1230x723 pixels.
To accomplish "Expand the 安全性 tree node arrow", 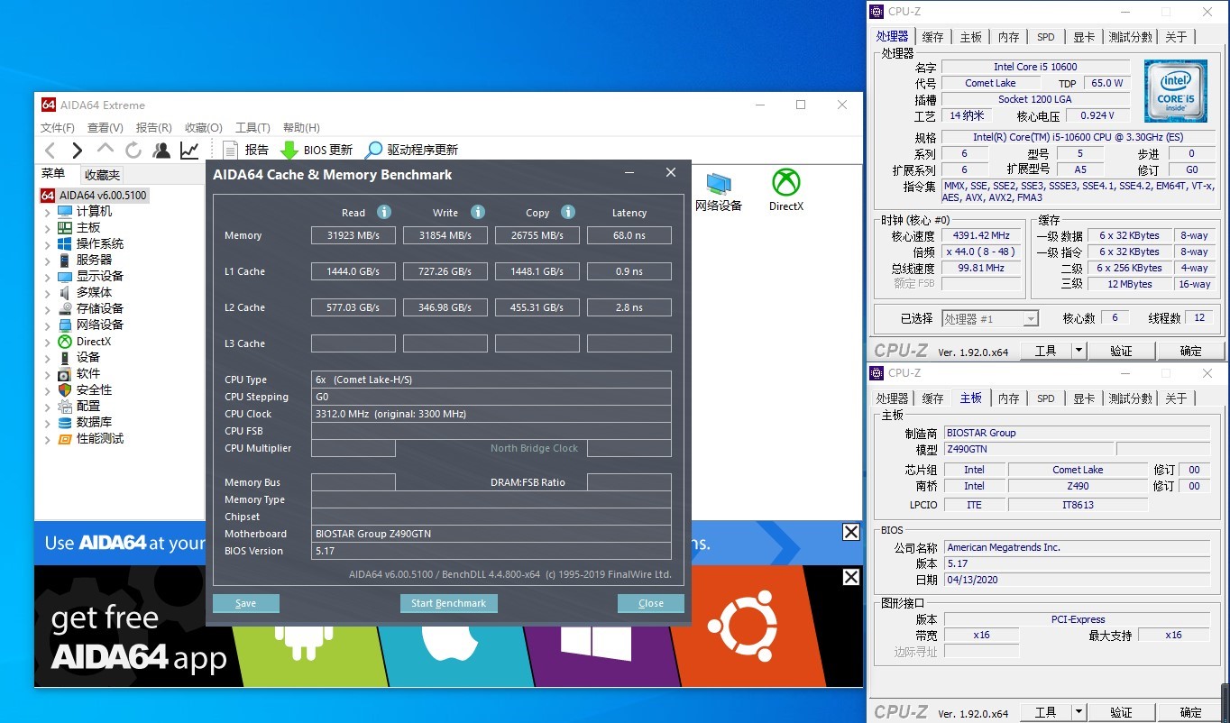I will (x=48, y=390).
